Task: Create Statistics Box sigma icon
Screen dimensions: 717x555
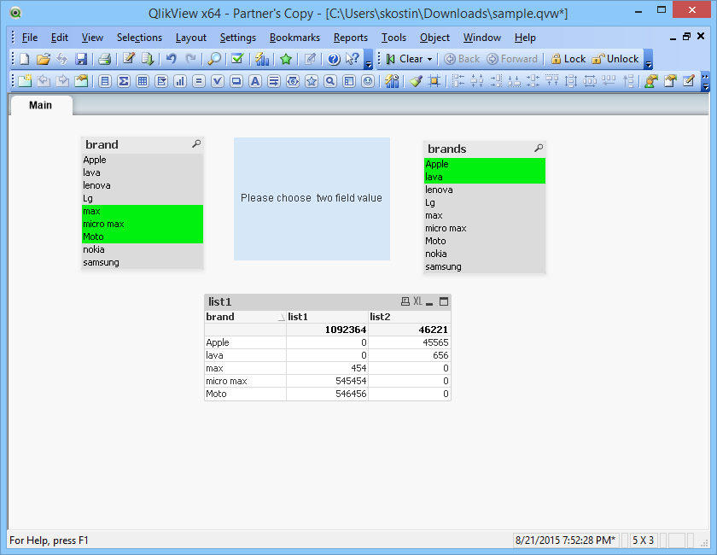Action: [x=124, y=81]
